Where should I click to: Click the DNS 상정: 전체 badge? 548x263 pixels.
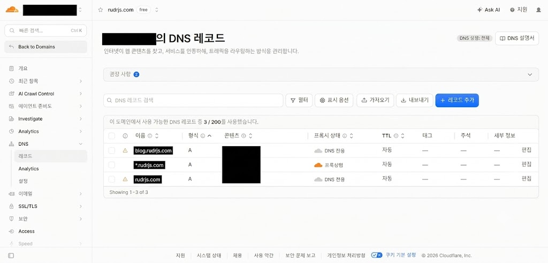point(475,38)
